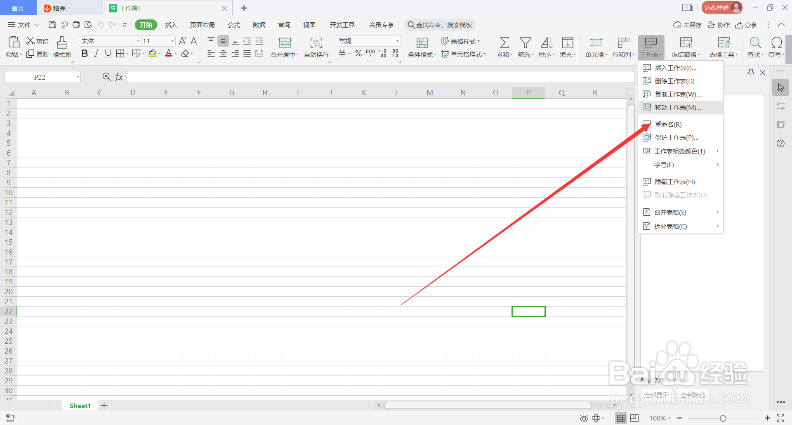792x425 pixels.
Task: Expand the name box dropdown arrow
Action: pyautogui.click(x=78, y=77)
